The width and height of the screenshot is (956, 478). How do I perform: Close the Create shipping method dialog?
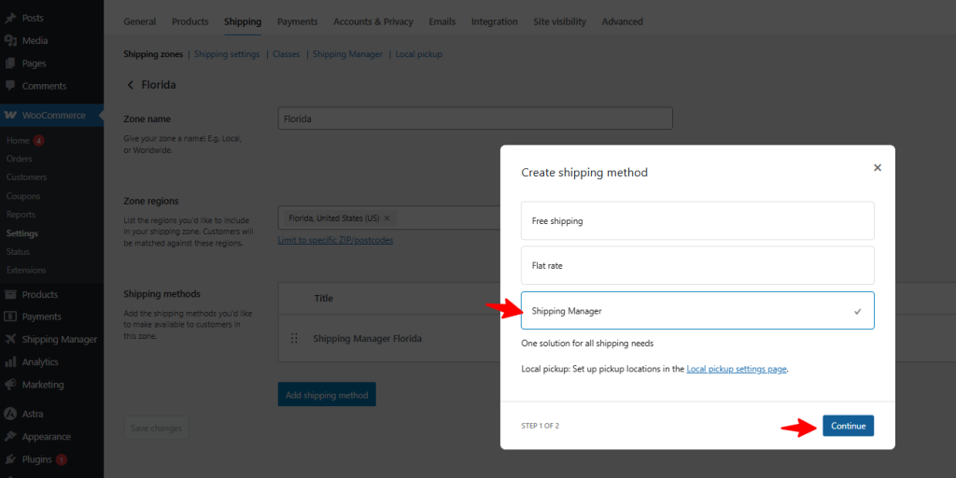(x=877, y=168)
